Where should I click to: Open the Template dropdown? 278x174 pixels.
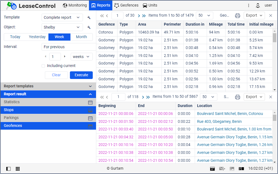[x=62, y=17]
